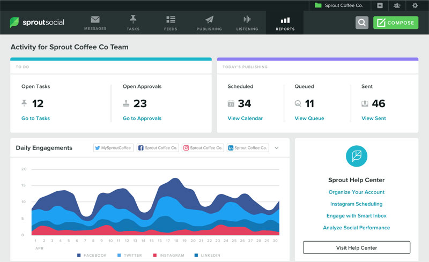Toggle the Facebook Sprout Coffee Co. profile filter
This screenshot has height=262, width=429.
coord(158,148)
